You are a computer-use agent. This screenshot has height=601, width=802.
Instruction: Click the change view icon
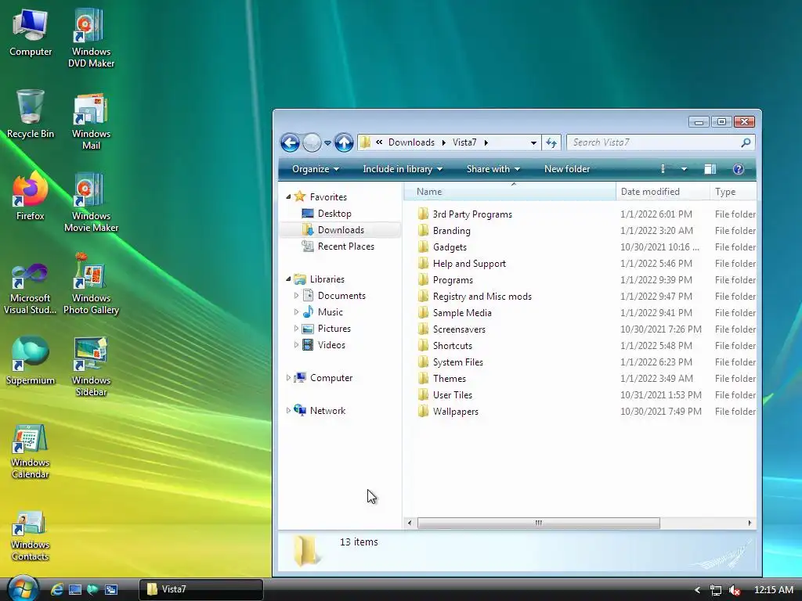click(x=663, y=169)
